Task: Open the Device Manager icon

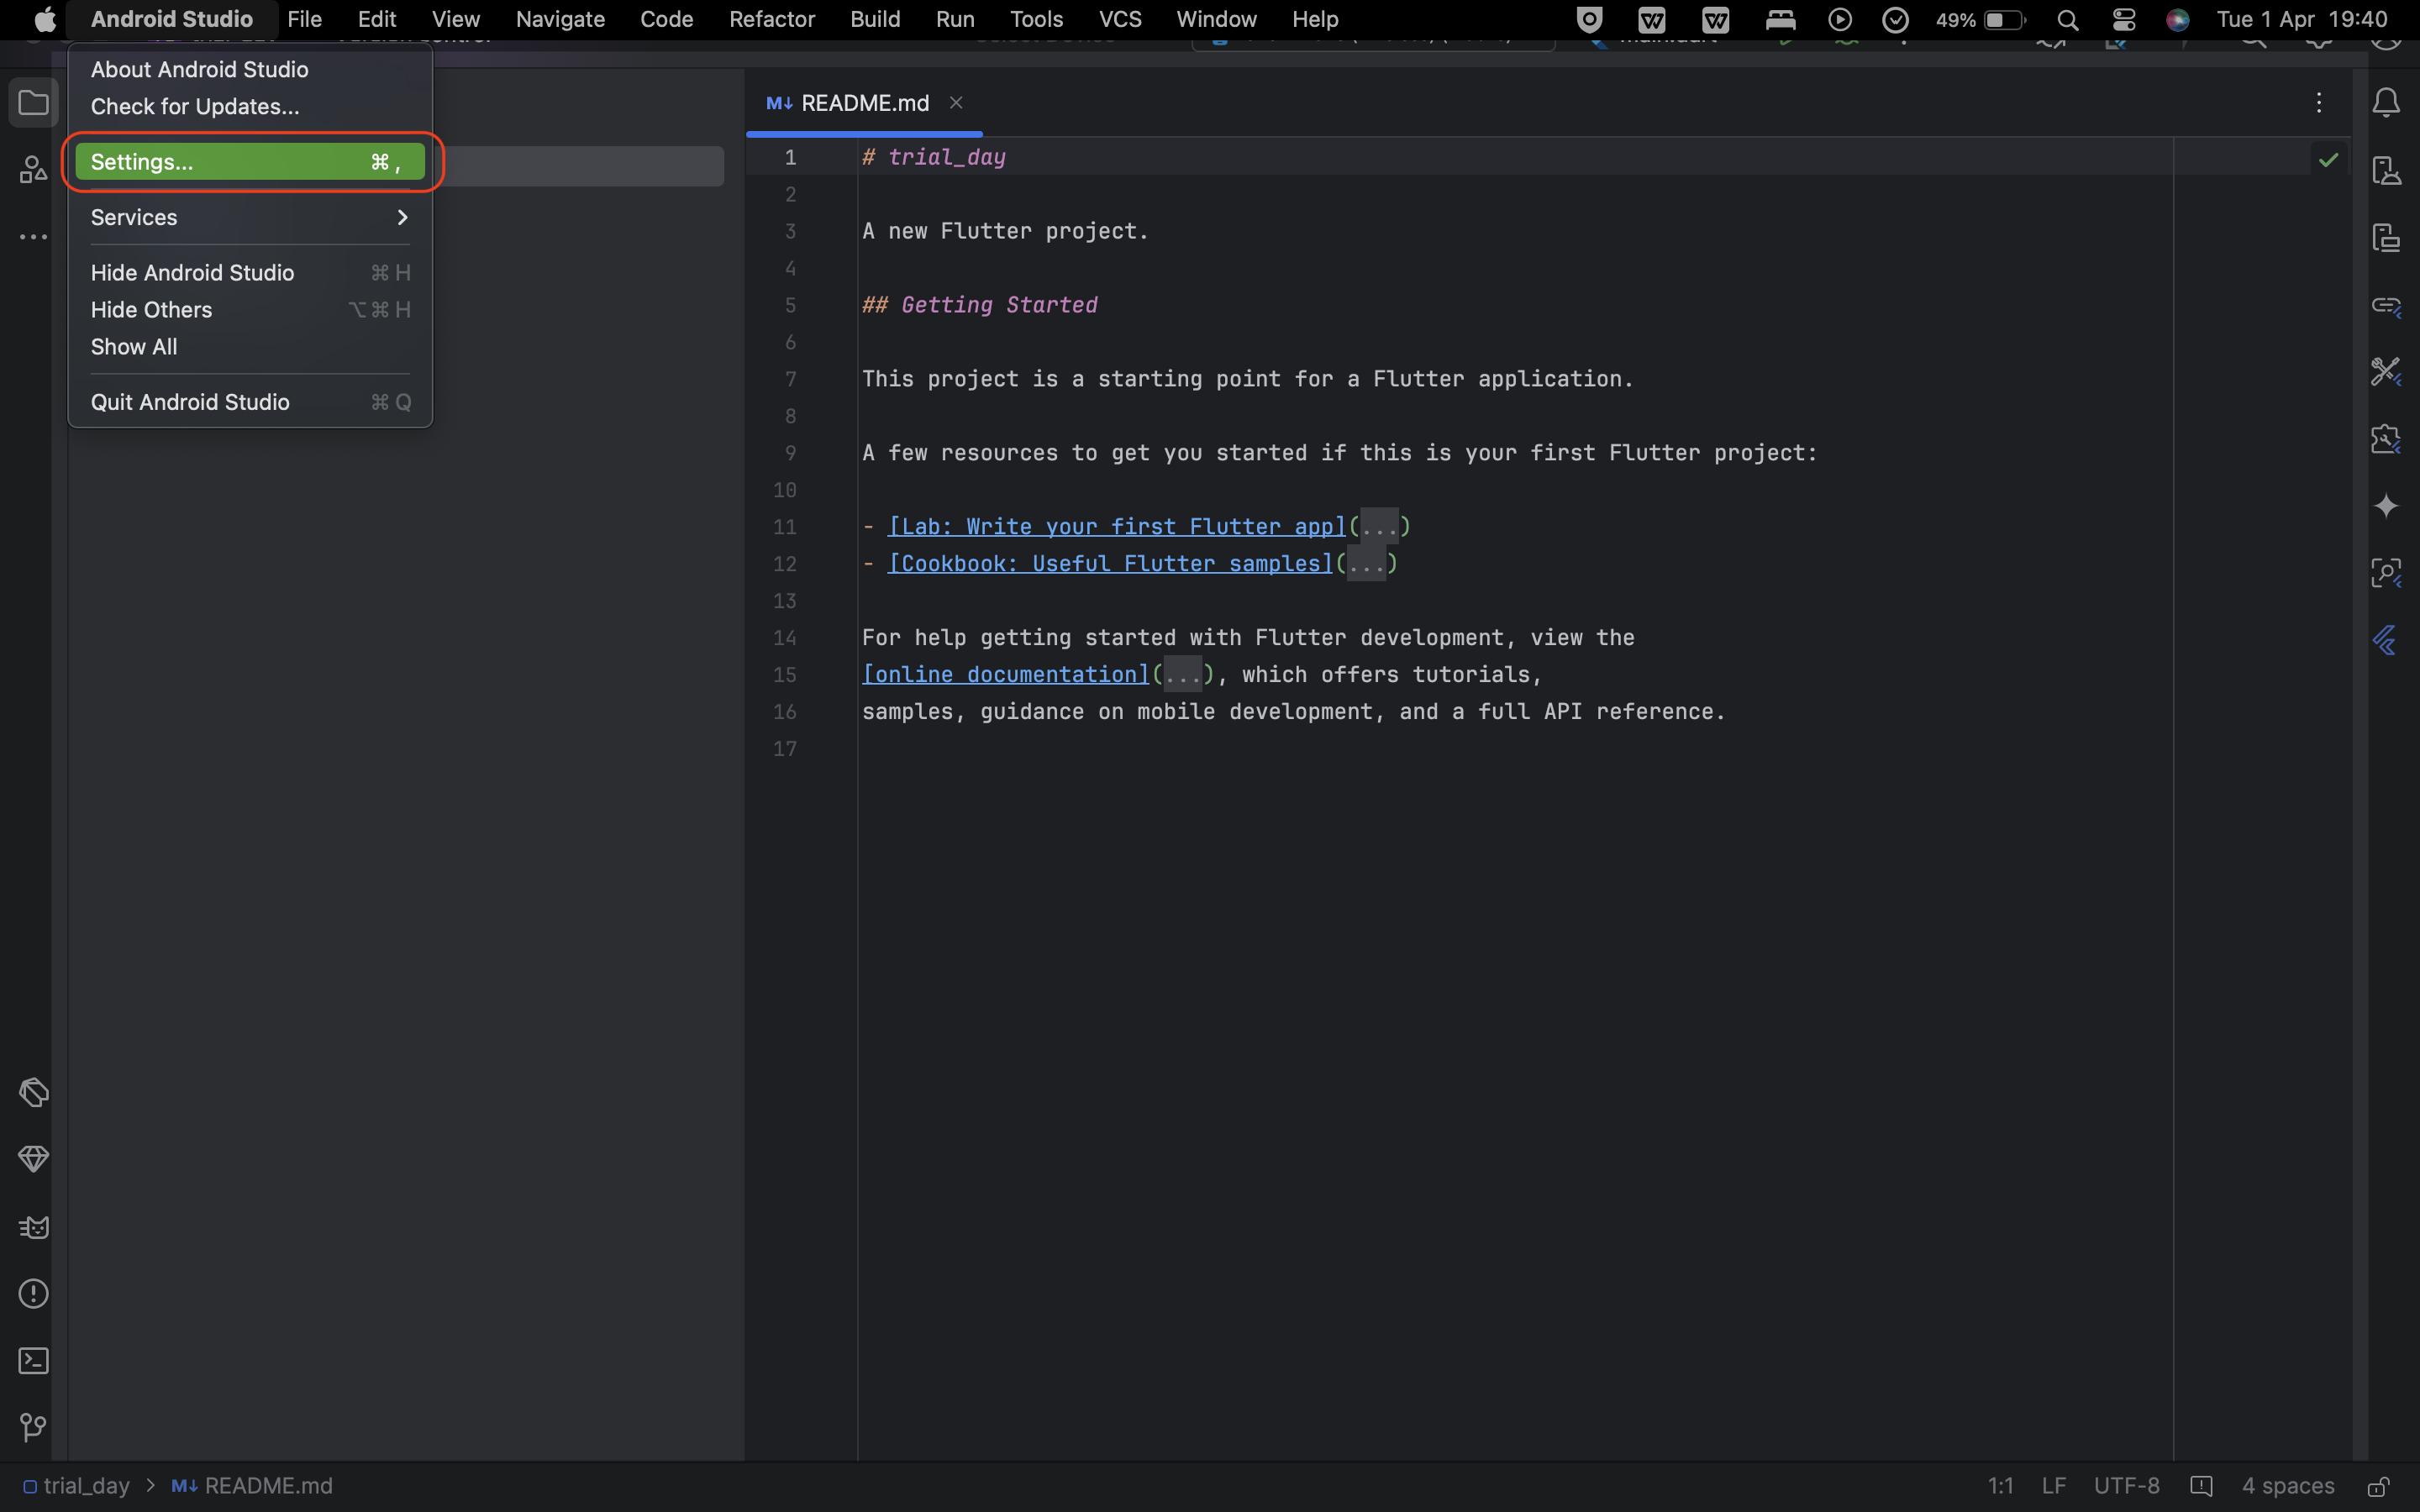Action: pyautogui.click(x=2386, y=170)
